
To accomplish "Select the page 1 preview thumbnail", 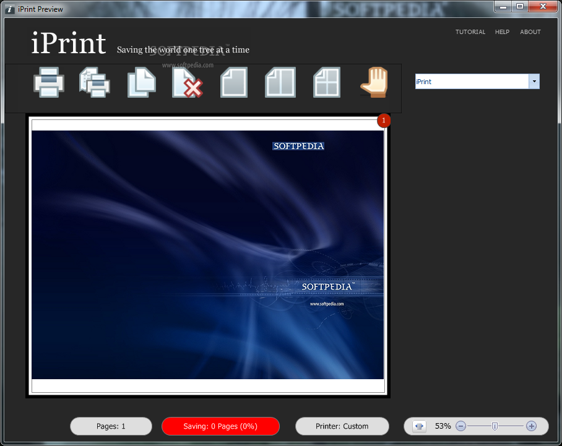I will coord(208,255).
